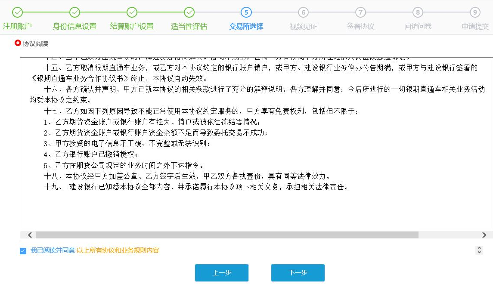Viewport: 493px width, 284px height.
Task: Proceed with 下一步 button
Action: click(298, 273)
